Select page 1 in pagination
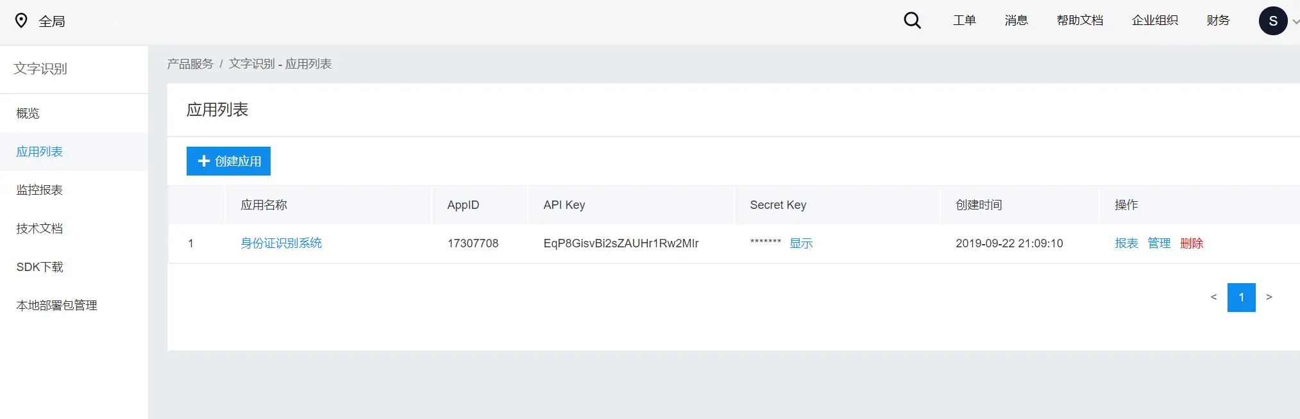 coord(1241,297)
